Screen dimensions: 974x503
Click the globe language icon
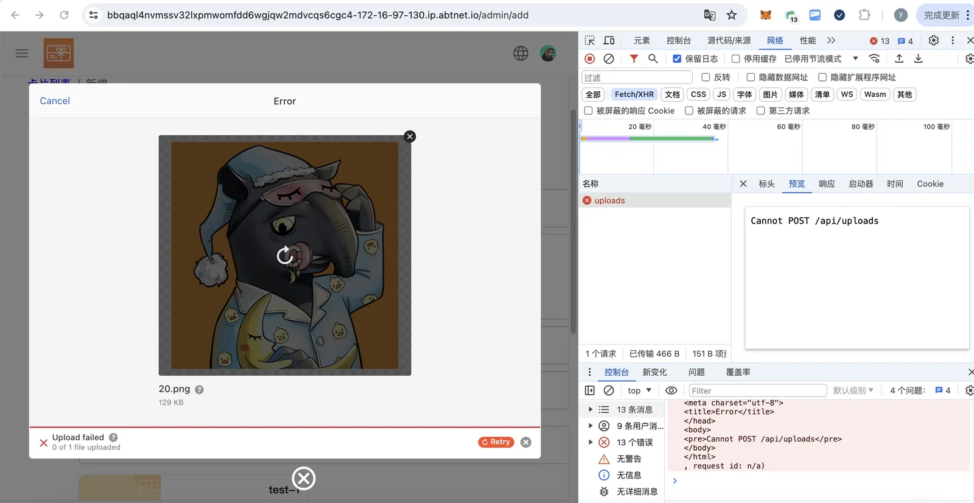(520, 53)
